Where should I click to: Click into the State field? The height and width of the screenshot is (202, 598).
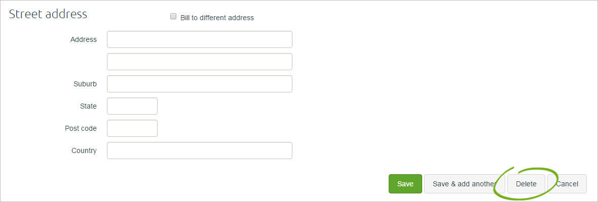coord(132,106)
